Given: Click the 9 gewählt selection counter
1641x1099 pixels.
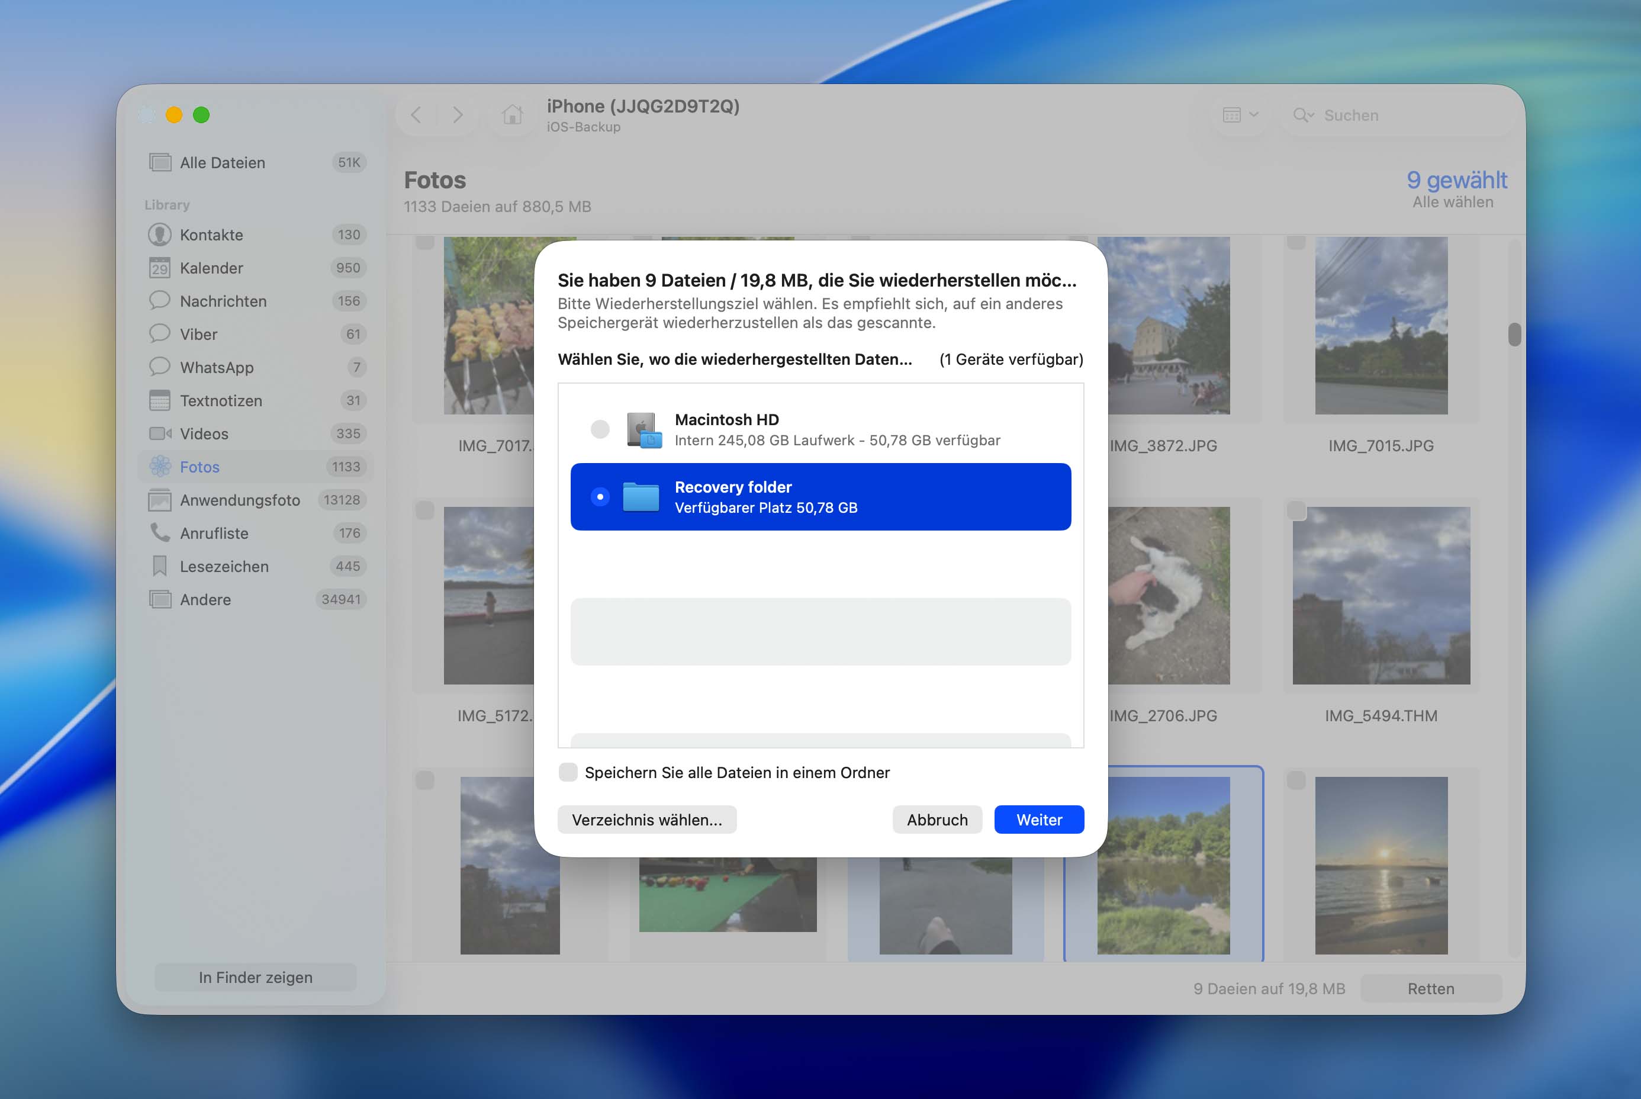Looking at the screenshot, I should pyautogui.click(x=1457, y=180).
